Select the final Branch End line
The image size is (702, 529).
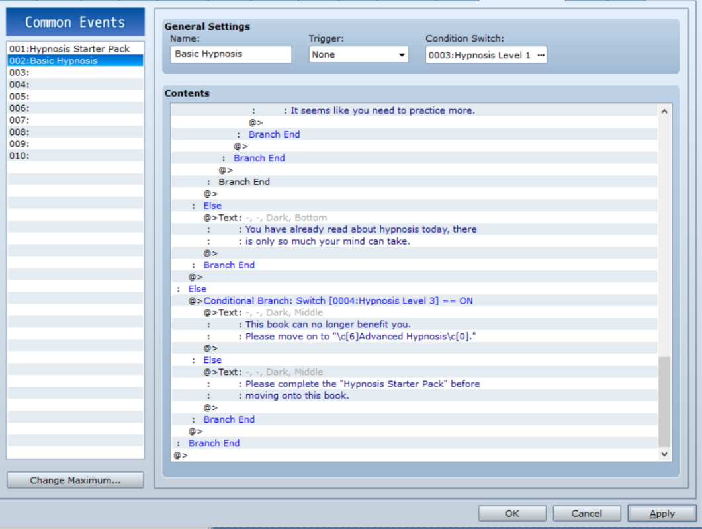click(x=415, y=443)
